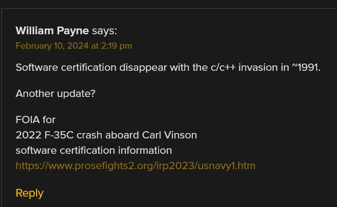
Task: Click the "invasion" word in first sentence
Action: 258,68
